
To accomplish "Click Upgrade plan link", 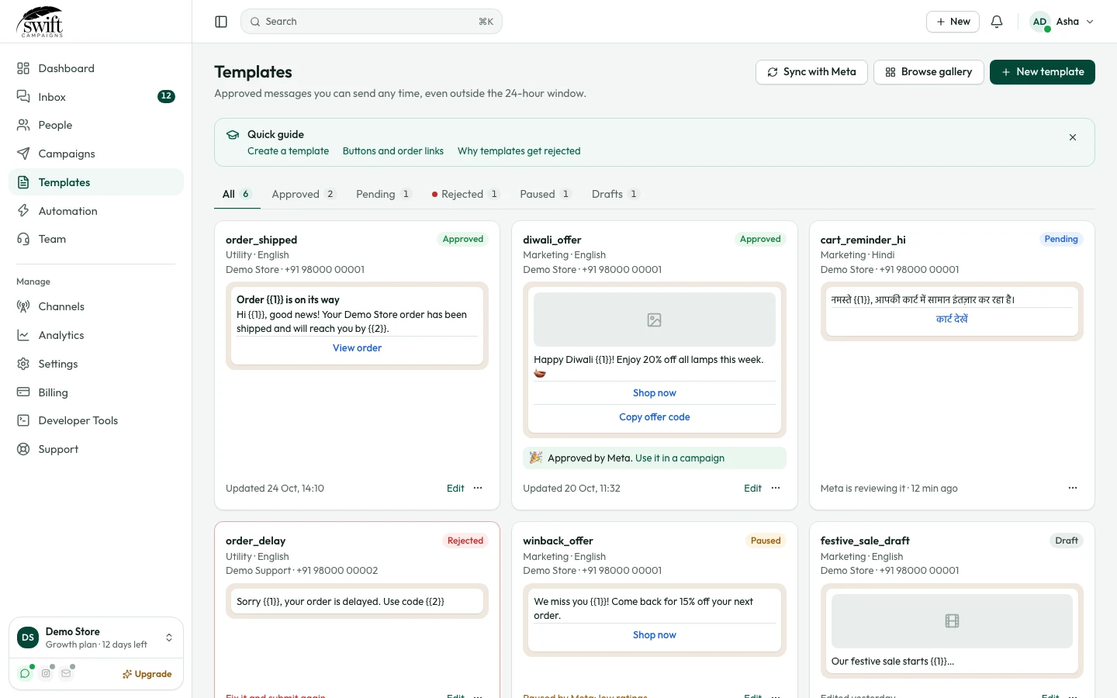I will (147, 674).
